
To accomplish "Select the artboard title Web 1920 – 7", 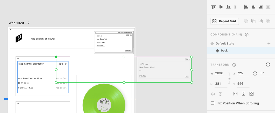I will [19, 23].
